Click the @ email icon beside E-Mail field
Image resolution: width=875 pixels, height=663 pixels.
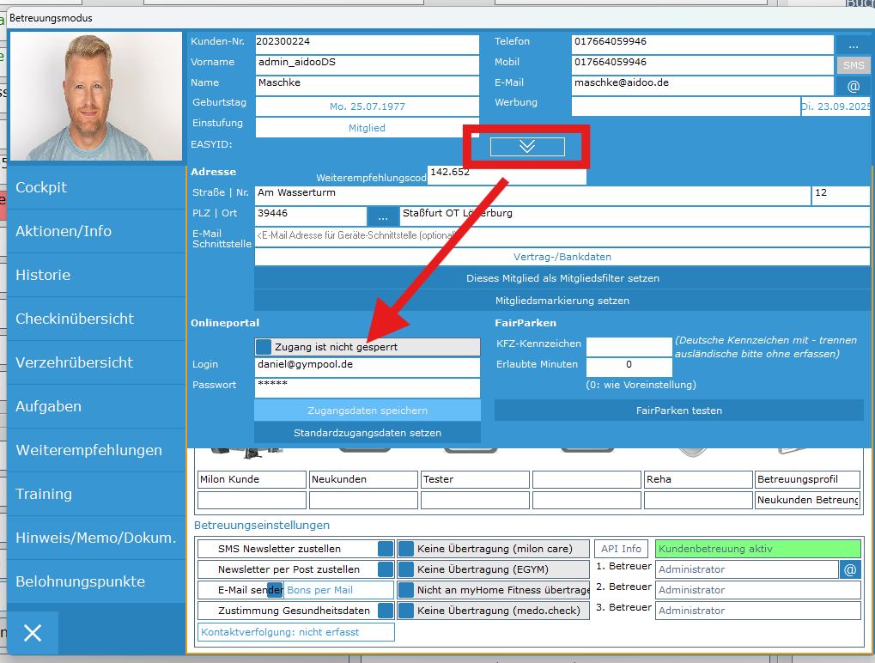[854, 86]
